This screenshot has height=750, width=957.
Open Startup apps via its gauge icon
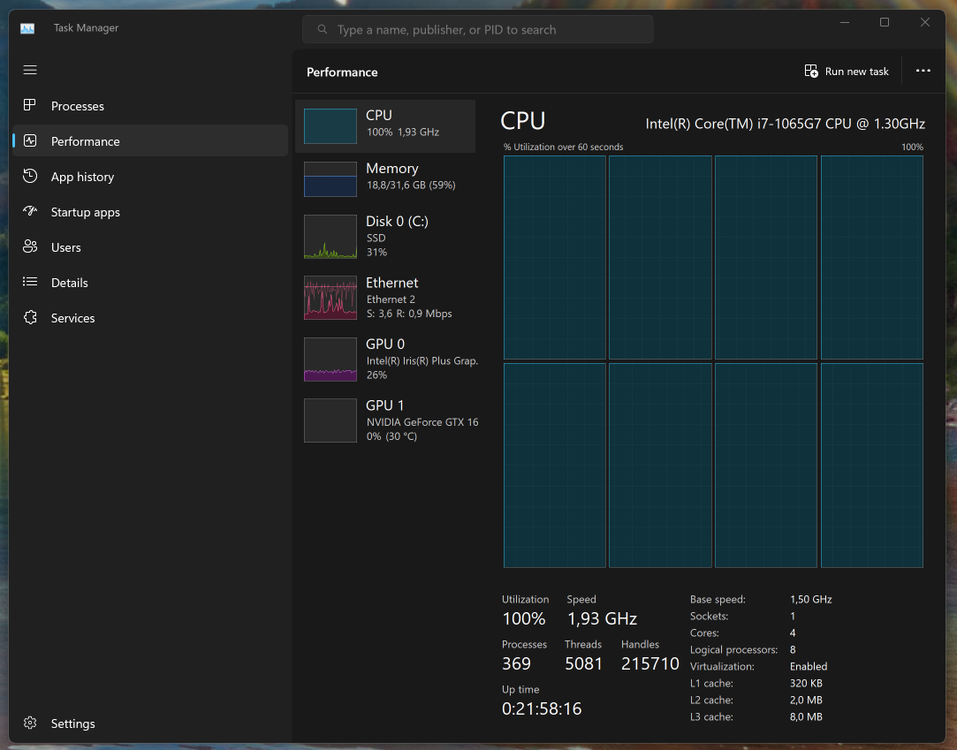pos(30,212)
